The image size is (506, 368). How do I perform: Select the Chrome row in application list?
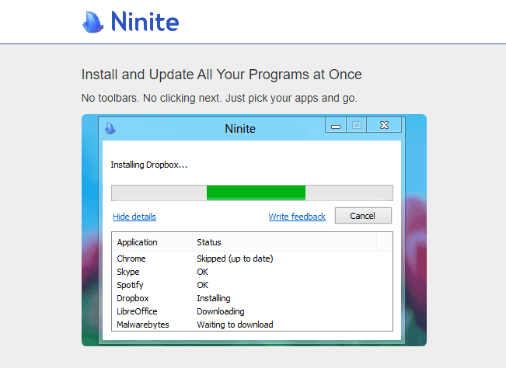point(252,259)
